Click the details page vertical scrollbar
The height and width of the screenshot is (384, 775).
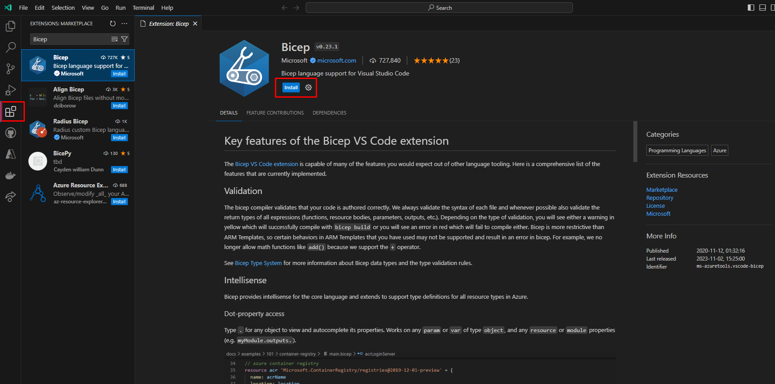pos(635,142)
